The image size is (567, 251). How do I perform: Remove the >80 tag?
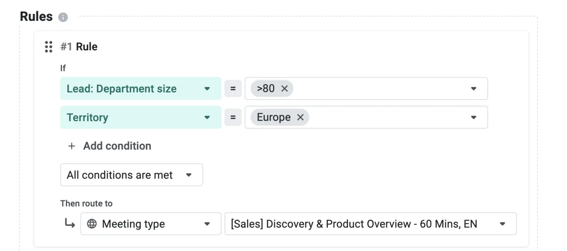pyautogui.click(x=285, y=89)
